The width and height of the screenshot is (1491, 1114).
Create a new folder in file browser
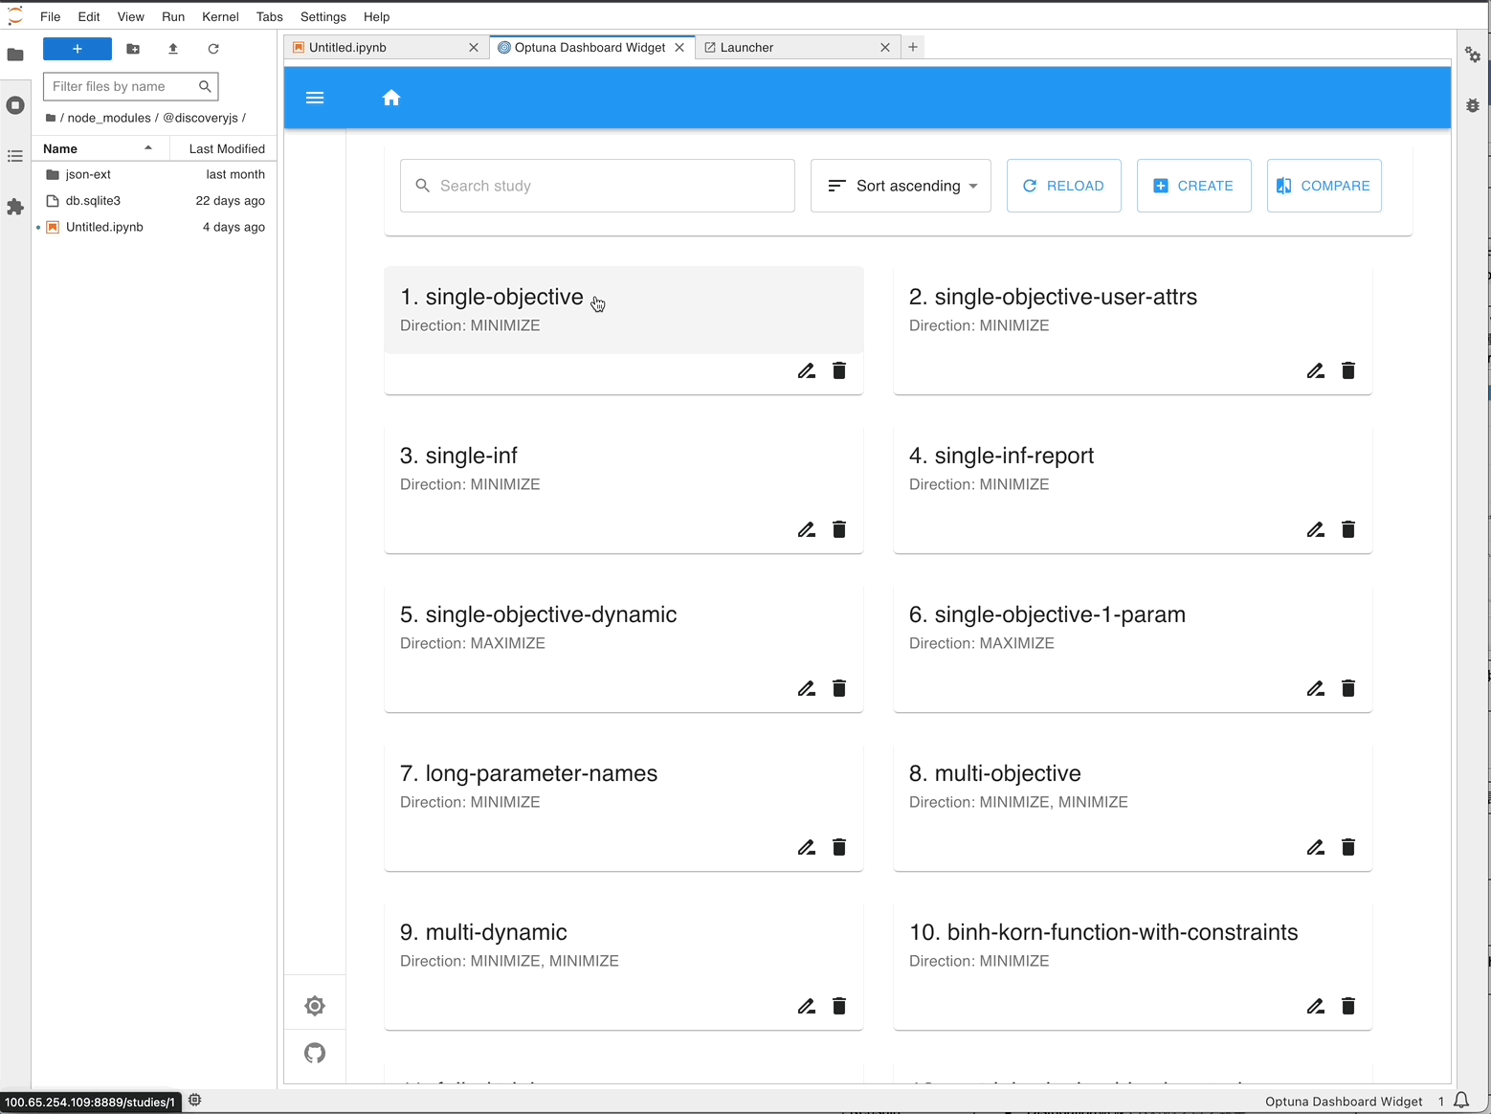click(133, 49)
